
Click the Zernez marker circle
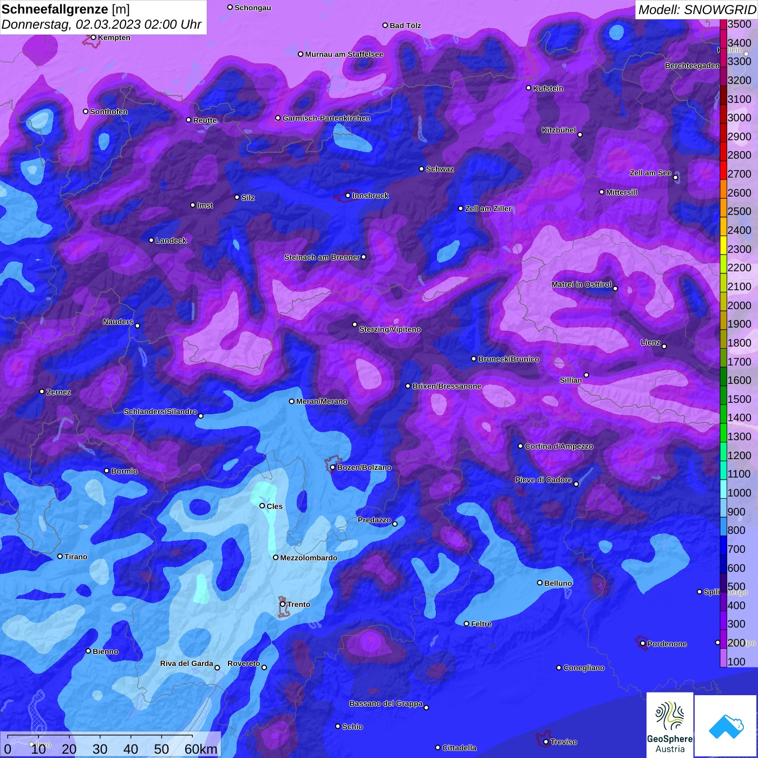[42, 391]
